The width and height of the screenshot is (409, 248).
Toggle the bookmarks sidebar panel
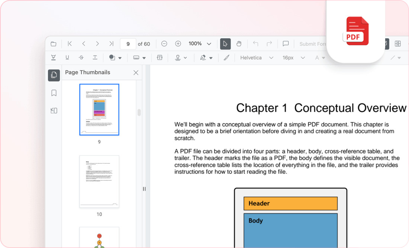(x=54, y=93)
